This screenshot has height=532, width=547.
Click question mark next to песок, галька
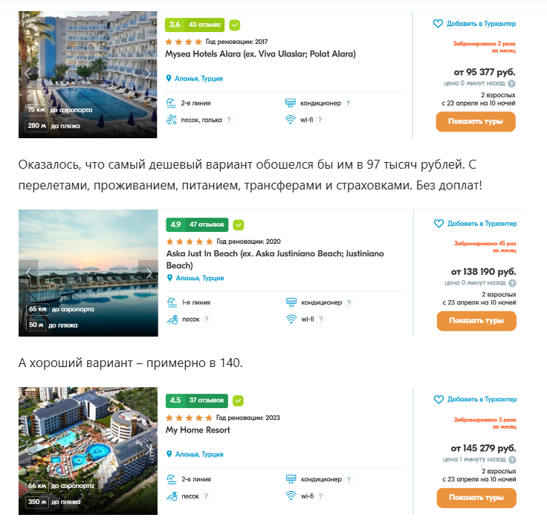(x=229, y=120)
